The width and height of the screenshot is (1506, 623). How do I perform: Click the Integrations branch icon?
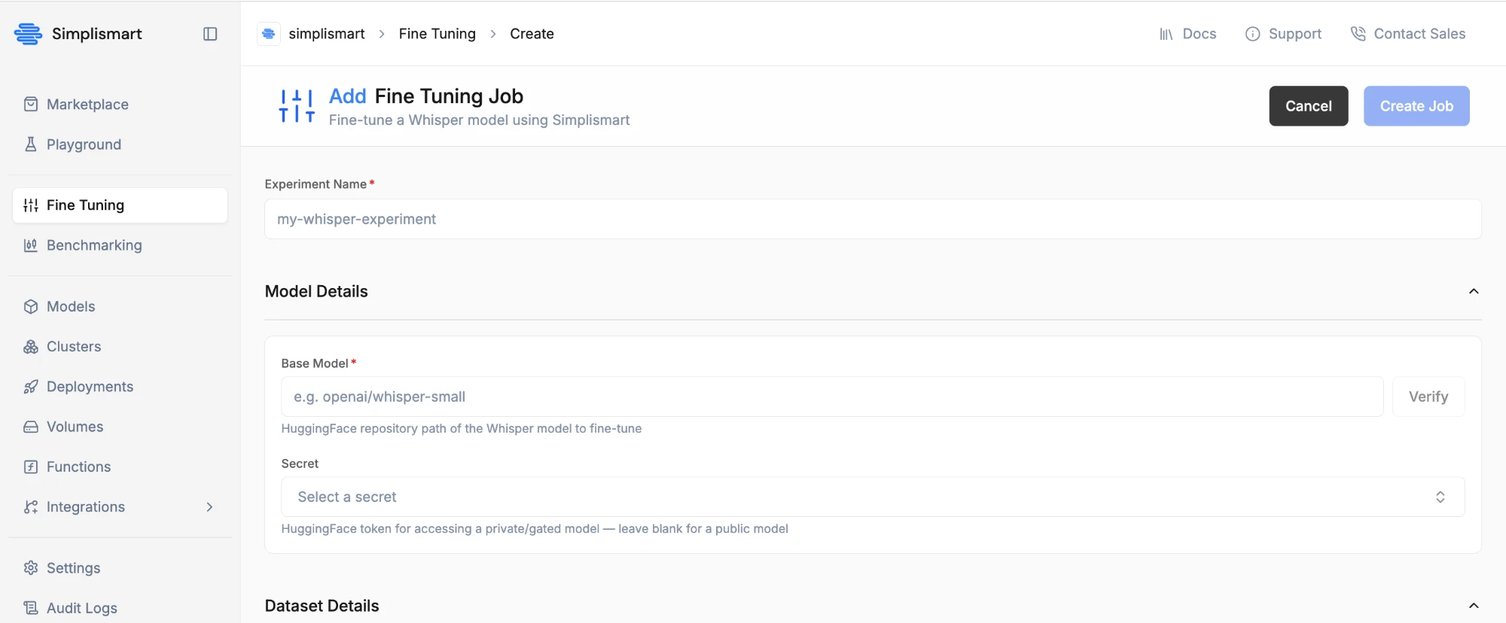coord(31,507)
